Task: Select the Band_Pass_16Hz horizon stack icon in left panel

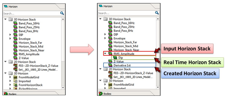Action: point(15,23)
